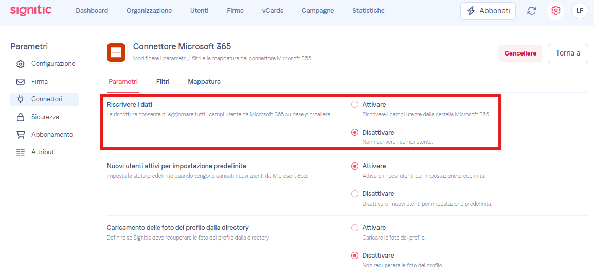Click the Sicurezza lock icon in sidebar
The image size is (594, 273).
21,117
